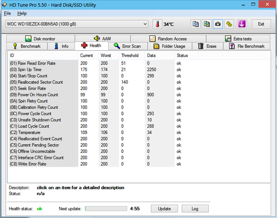This screenshot has width=277, height=218.
Task: Switch to the Benchmark tab
Action: pyautogui.click(x=27, y=46)
